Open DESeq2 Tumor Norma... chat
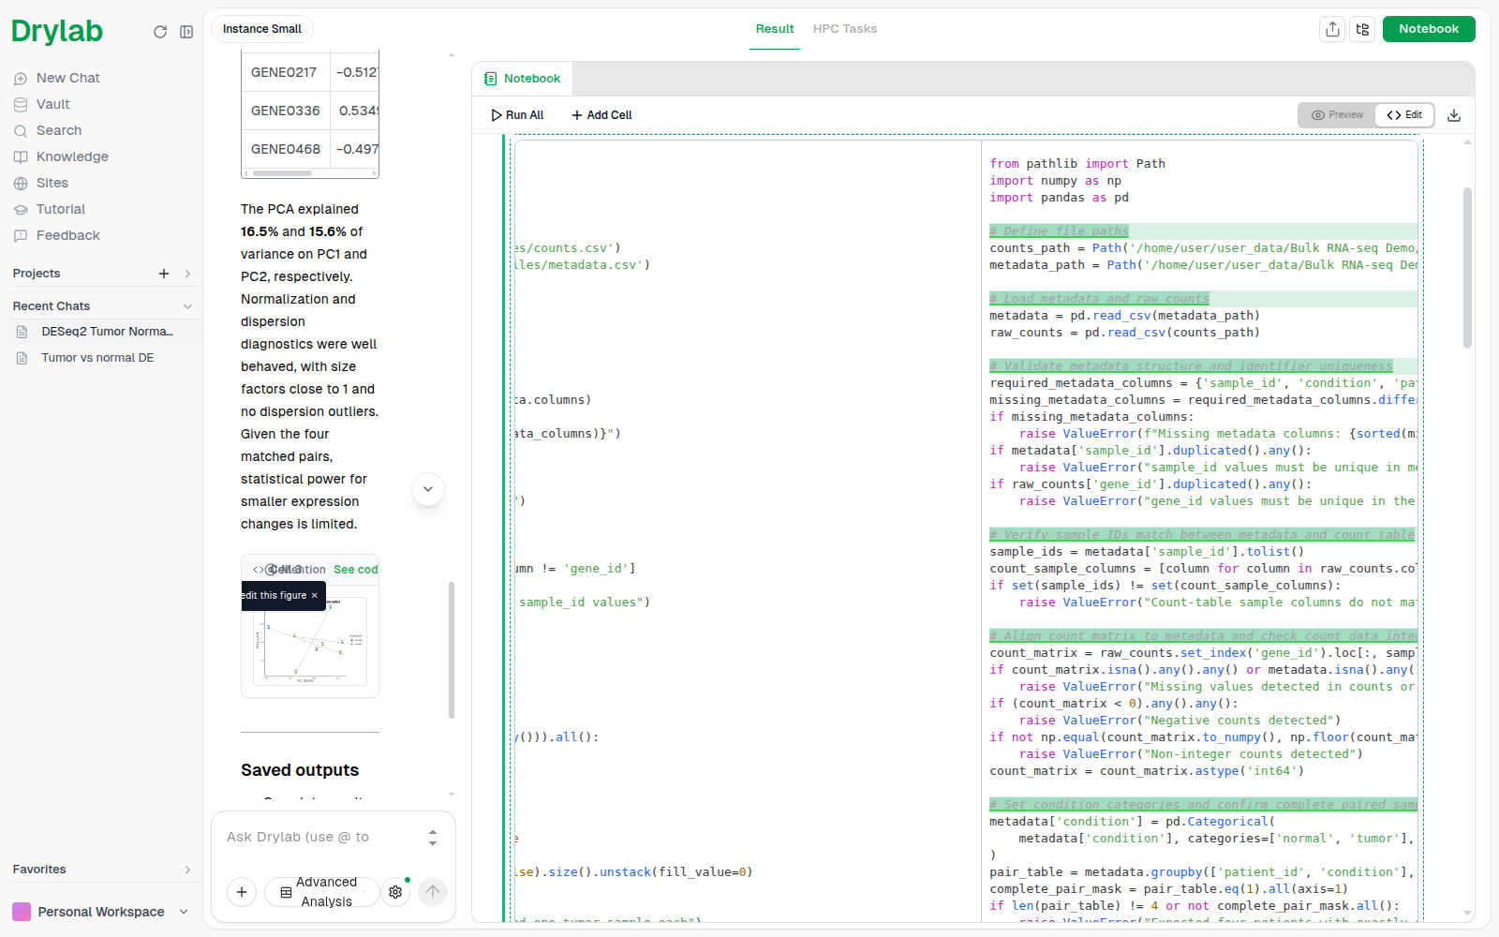Image resolution: width=1499 pixels, height=937 pixels. tap(105, 332)
